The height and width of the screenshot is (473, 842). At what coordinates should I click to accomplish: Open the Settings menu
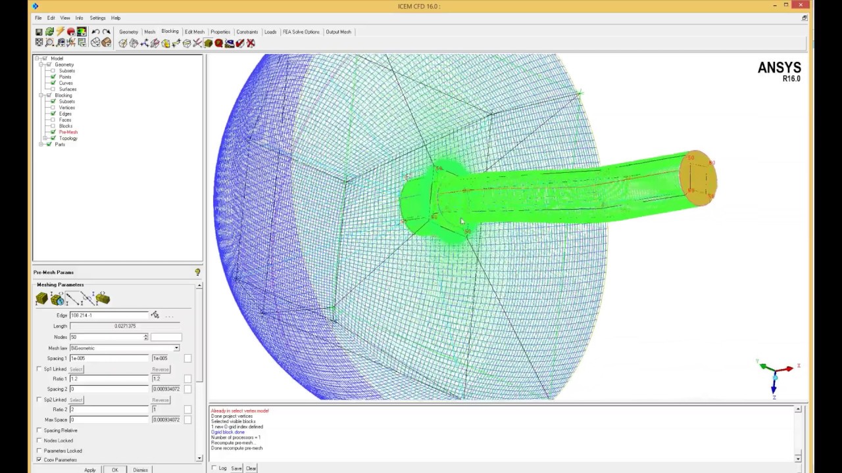(97, 18)
